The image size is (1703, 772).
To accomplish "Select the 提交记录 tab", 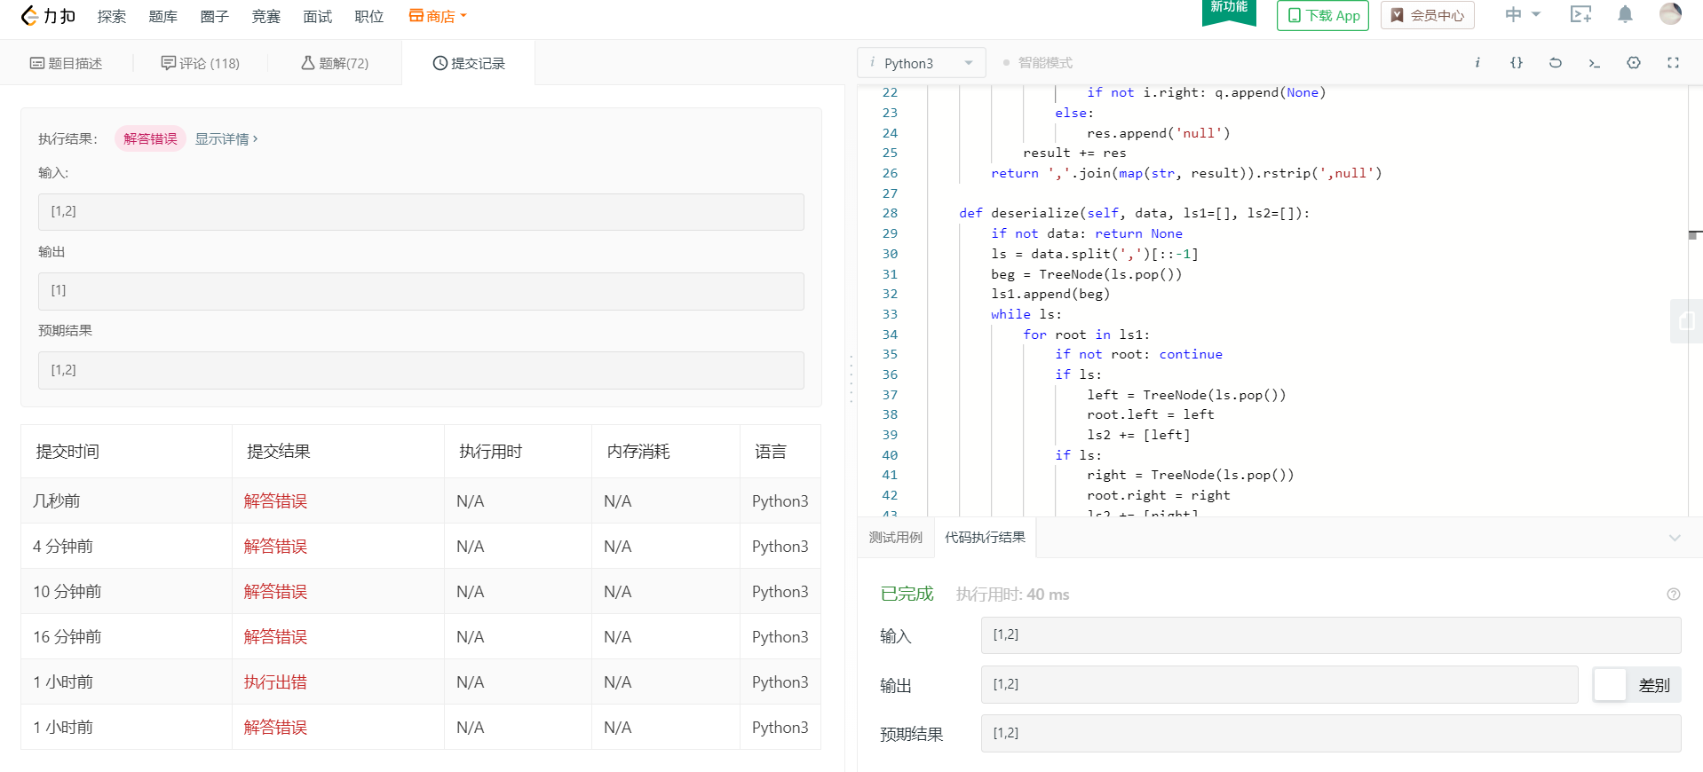I will pos(469,63).
